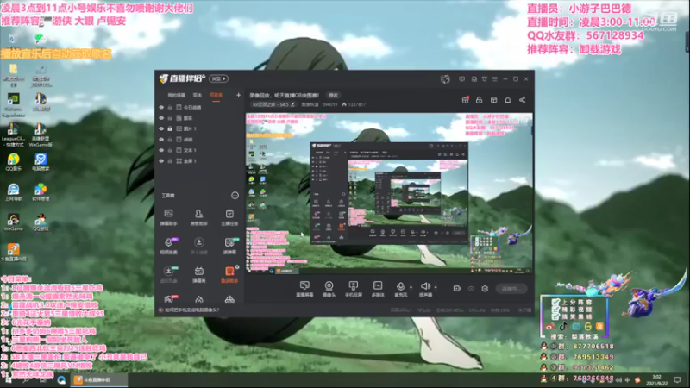Image resolution: width=690 pixels, height=388 pixels.
Task: Add the 多媒体 multimedia source
Action: 378,289
